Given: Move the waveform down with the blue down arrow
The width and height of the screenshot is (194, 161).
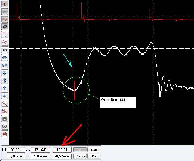Looking at the screenshot, I should pos(5,96).
